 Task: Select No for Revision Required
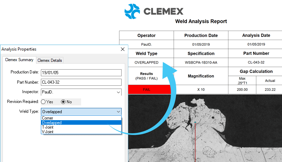pyautogui.click(x=63, y=102)
